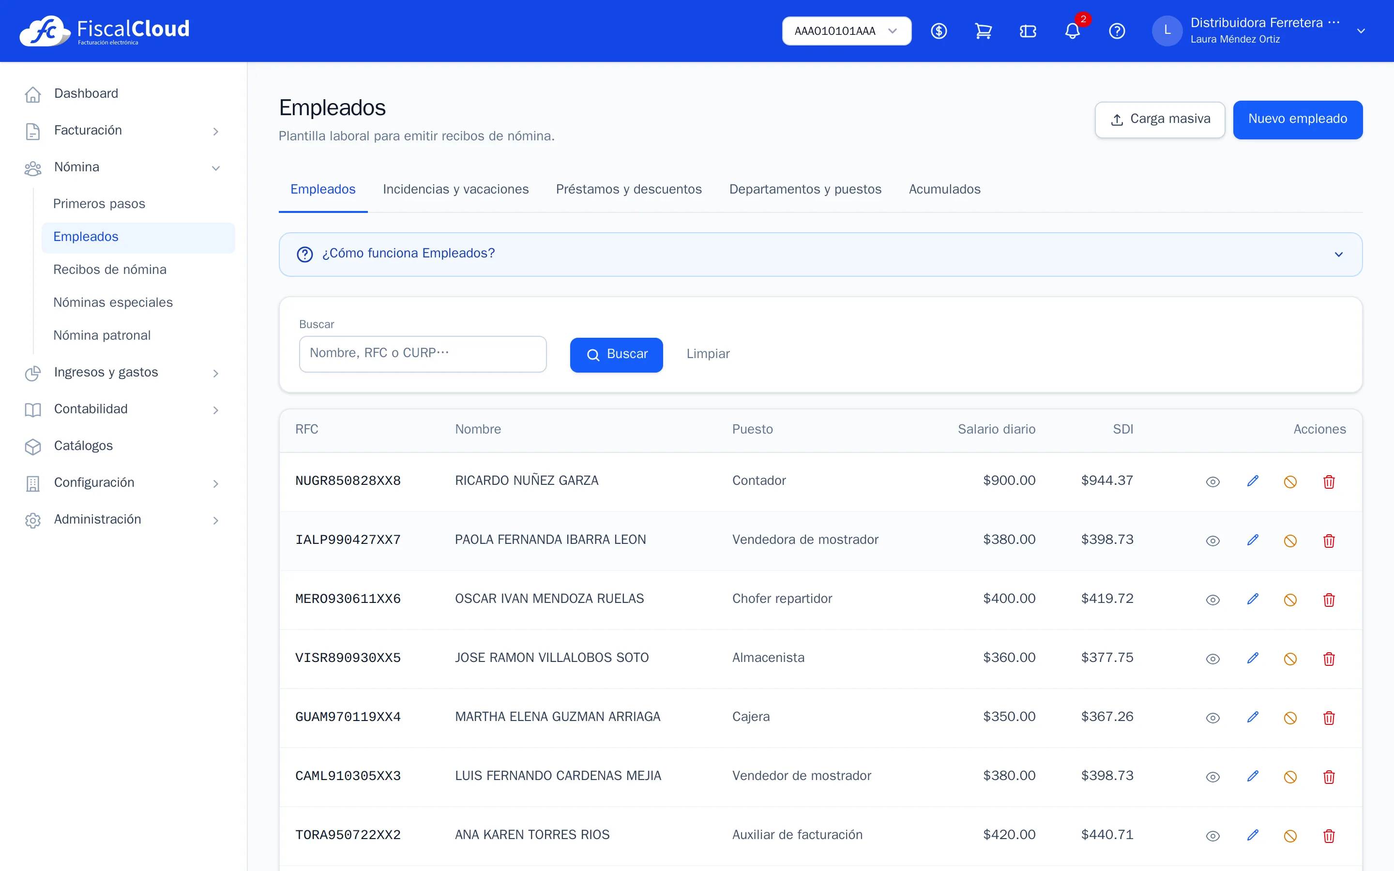The width and height of the screenshot is (1394, 871).
Task: Open the currency dollar icon in header
Action: (x=939, y=31)
